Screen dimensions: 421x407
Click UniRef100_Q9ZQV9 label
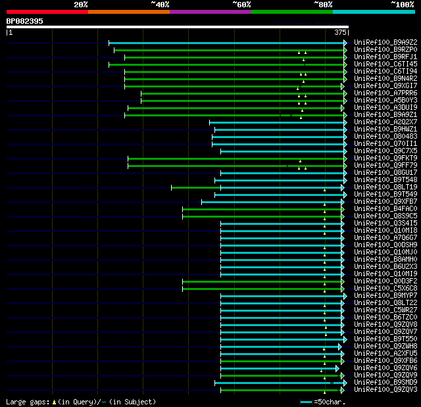click(x=385, y=375)
